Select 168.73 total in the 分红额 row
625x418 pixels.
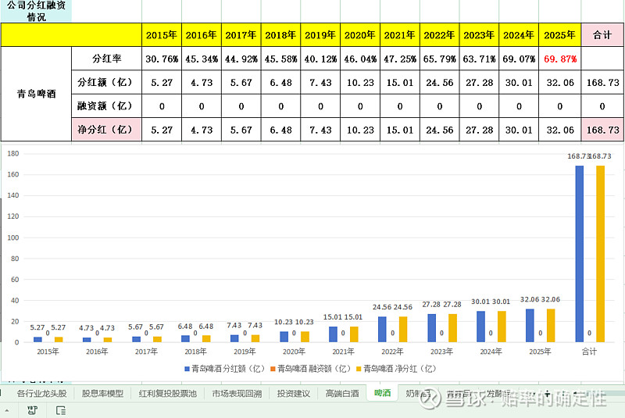pos(602,83)
